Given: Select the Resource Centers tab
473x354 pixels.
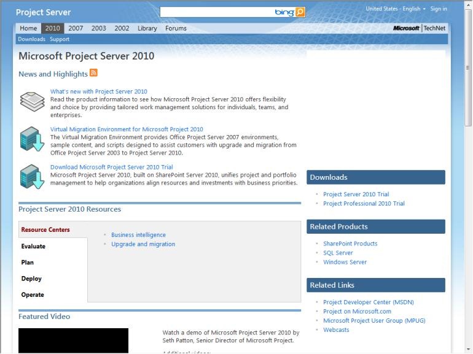Looking at the screenshot, I should pyautogui.click(x=45, y=229).
